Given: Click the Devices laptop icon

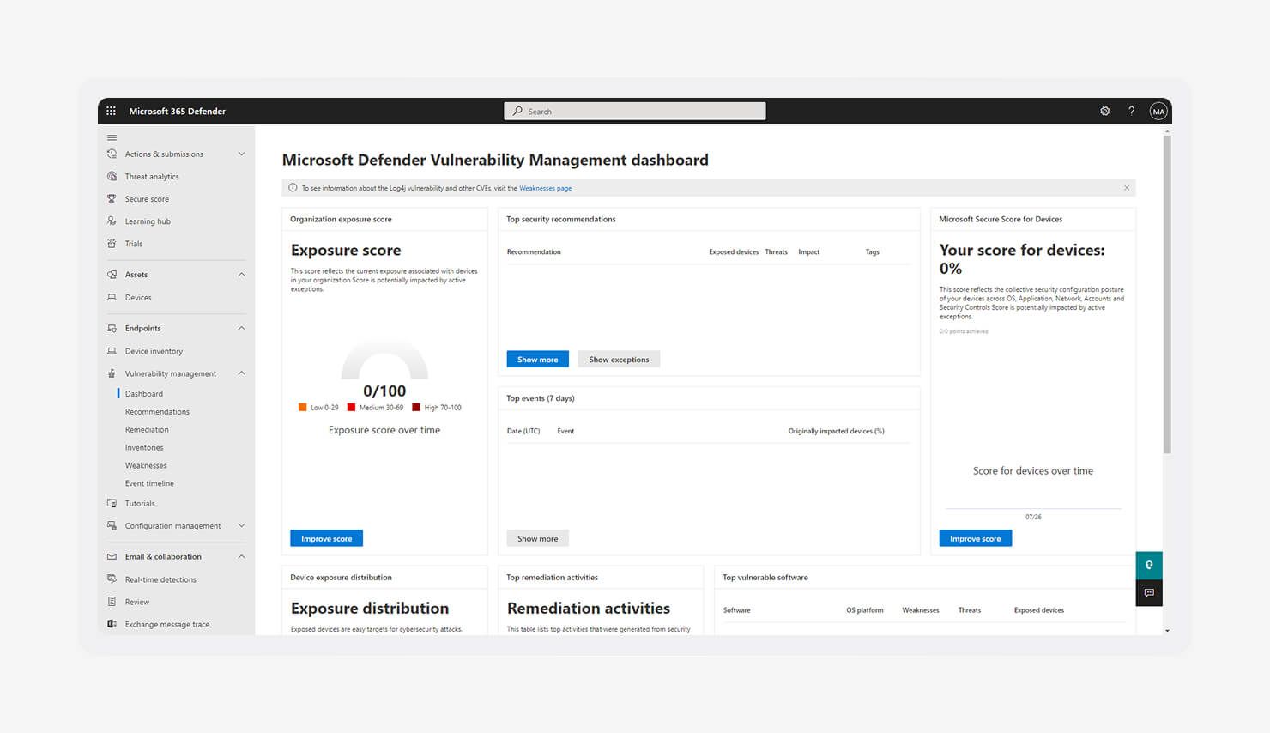Looking at the screenshot, I should (x=112, y=297).
